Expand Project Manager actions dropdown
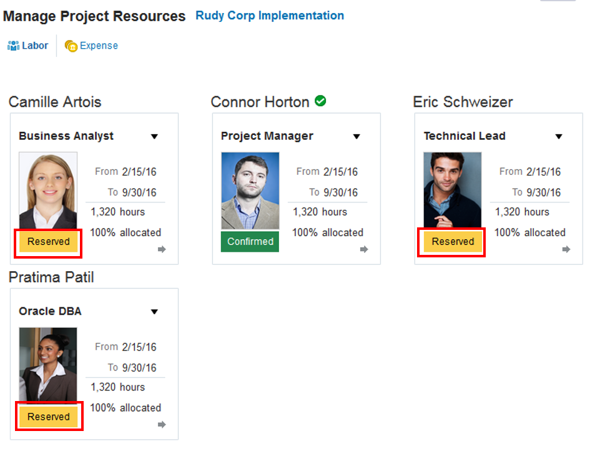The image size is (590, 451). (x=356, y=136)
